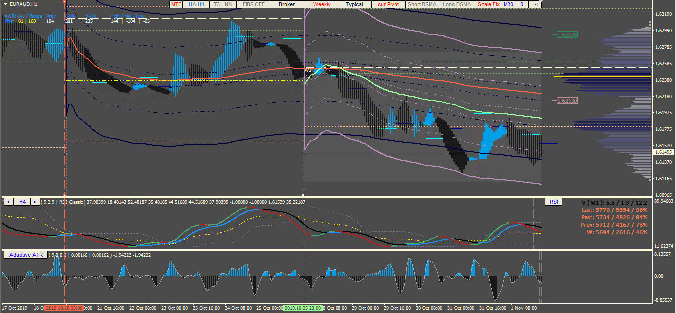
Task: Toggle the Adaptive ATR button
Action: point(26,255)
